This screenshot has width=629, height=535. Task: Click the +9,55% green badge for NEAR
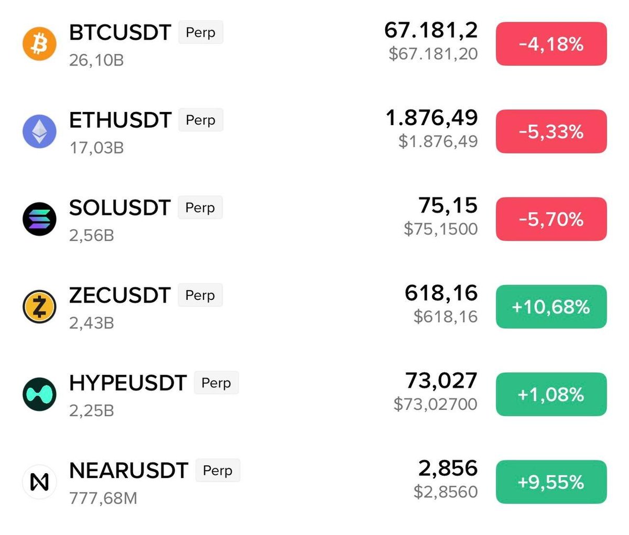(551, 482)
